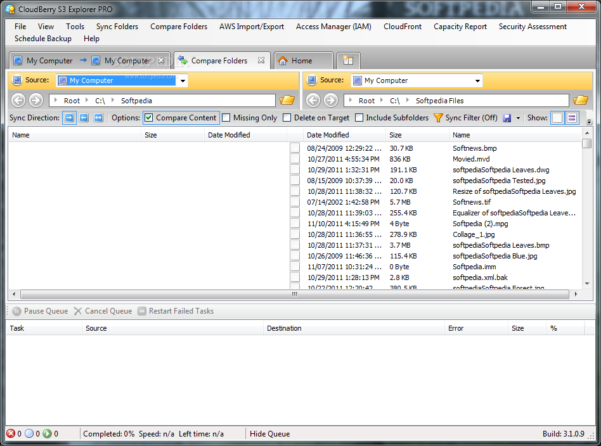Tick checkbox for Movied.mvd row
Screen dimensions: 601x446
[x=295, y=158]
